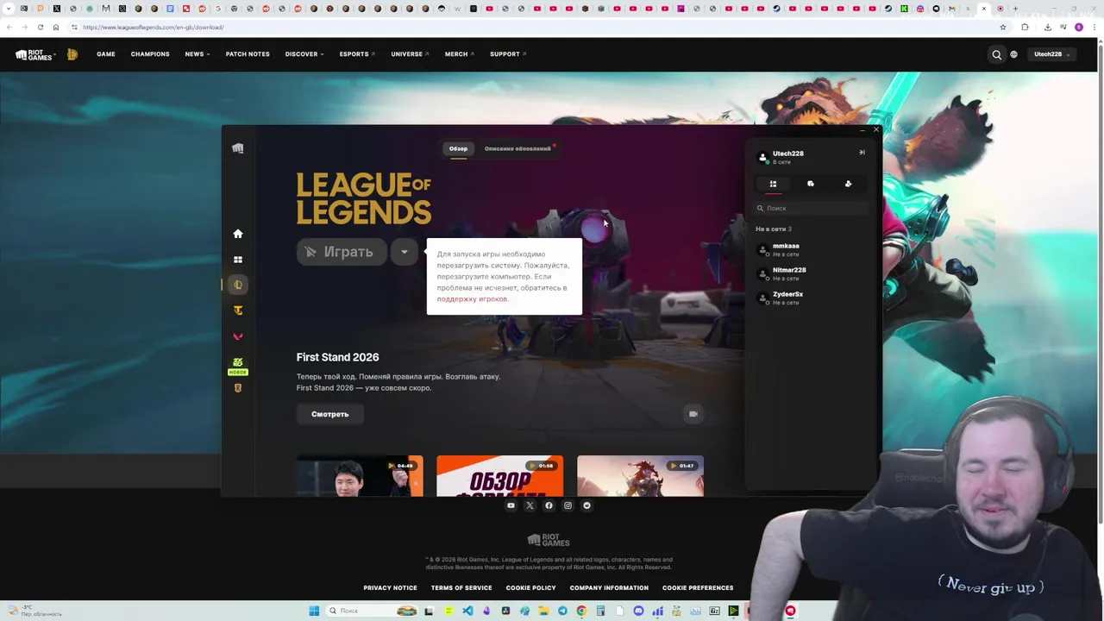The image size is (1104, 621).
Task: Click Riot Games logo in website header
Action: coord(35,54)
